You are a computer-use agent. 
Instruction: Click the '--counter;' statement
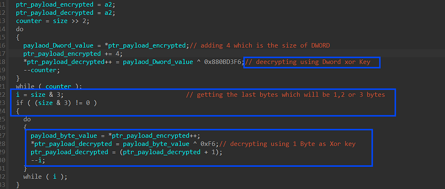tap(42, 70)
